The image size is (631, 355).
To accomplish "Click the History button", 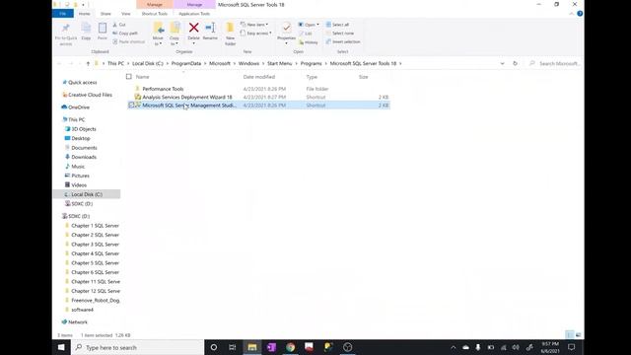I will click(x=309, y=42).
